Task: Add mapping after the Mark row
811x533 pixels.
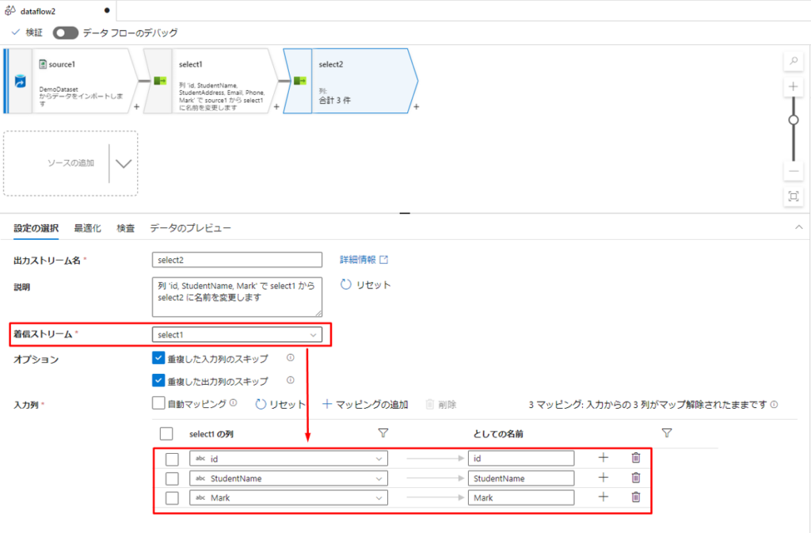Action: tap(603, 497)
